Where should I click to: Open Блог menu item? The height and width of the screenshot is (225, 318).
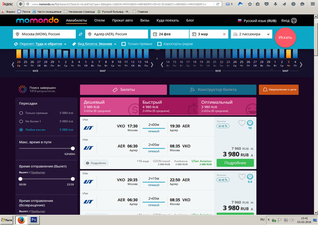[x=190, y=21]
